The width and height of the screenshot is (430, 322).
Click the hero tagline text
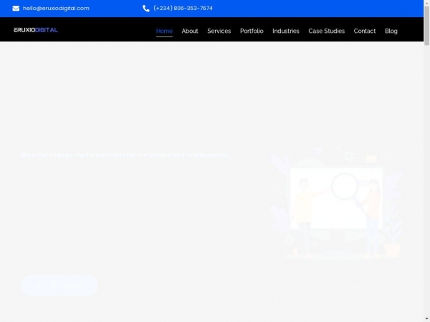[125, 155]
